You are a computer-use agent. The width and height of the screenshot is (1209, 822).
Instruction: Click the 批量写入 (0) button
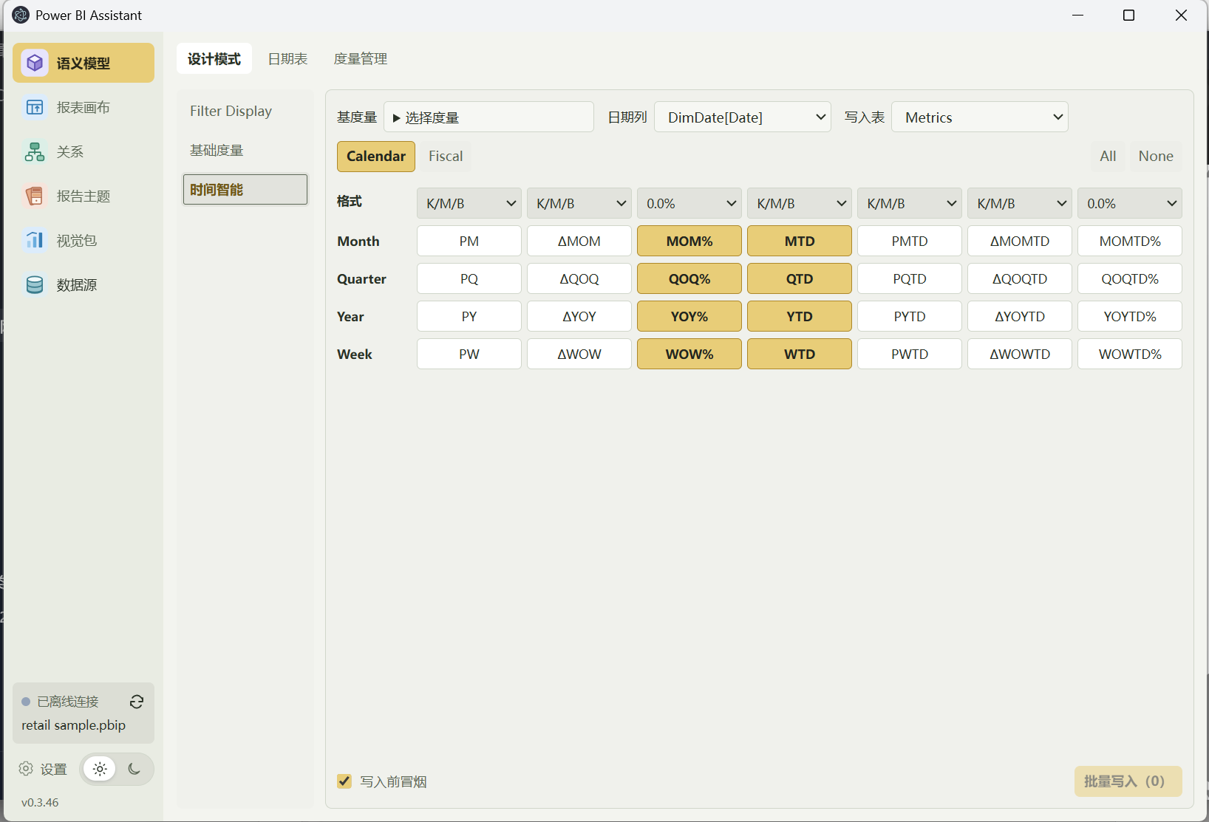pyautogui.click(x=1128, y=781)
